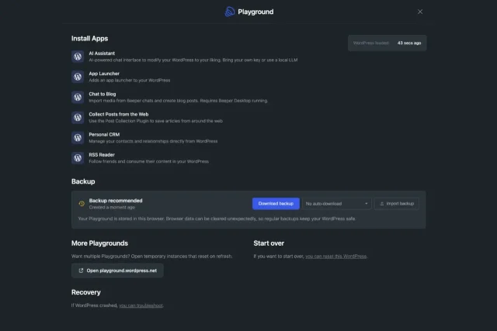Follow the reset this WordPress link
The height and width of the screenshot is (331, 497).
pyautogui.click(x=335, y=257)
